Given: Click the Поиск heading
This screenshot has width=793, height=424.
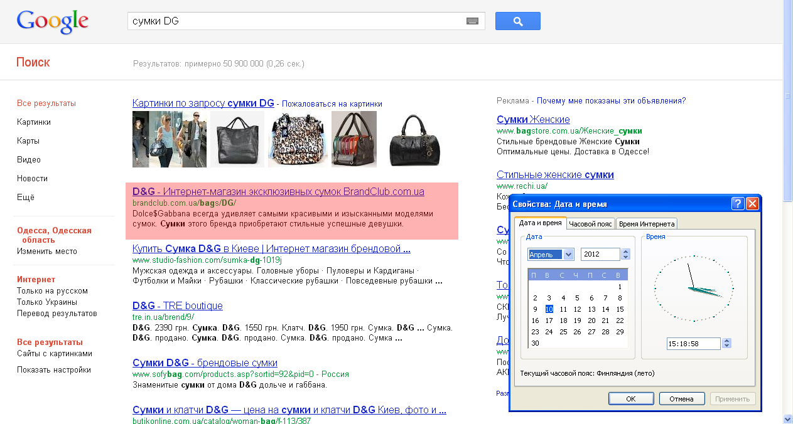Looking at the screenshot, I should tap(33, 63).
